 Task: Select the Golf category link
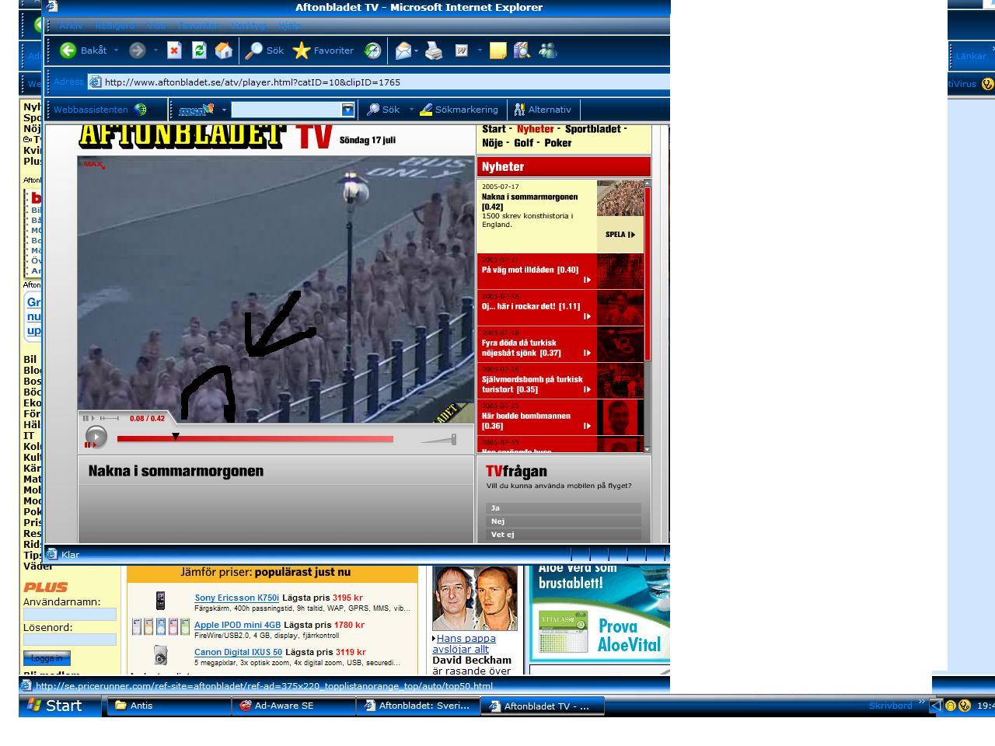[x=524, y=143]
